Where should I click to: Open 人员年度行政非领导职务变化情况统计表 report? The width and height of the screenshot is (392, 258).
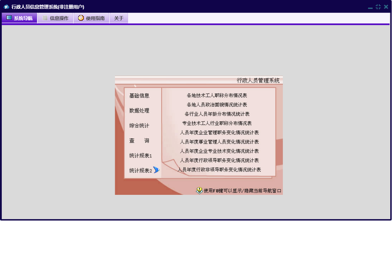point(219,170)
